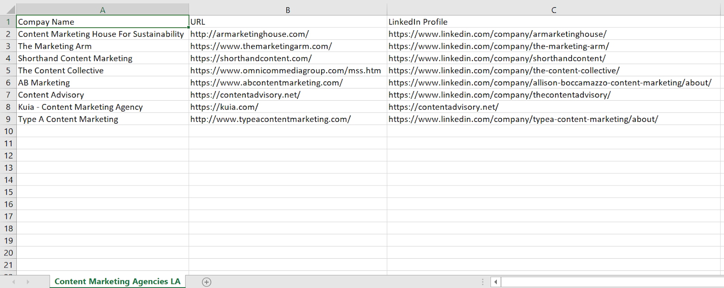Screen dimensions: 724x288
Task: Select https://shorthandcontent.com/ cell
Action: point(288,58)
